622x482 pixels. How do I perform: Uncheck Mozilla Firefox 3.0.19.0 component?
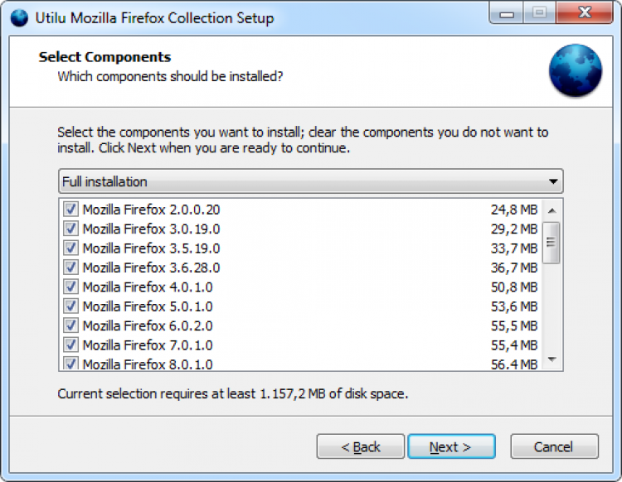(x=70, y=229)
